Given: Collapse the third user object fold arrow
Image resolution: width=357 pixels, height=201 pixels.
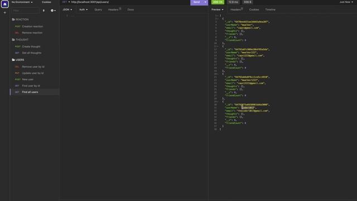Looking at the screenshot, I should point(218,74).
